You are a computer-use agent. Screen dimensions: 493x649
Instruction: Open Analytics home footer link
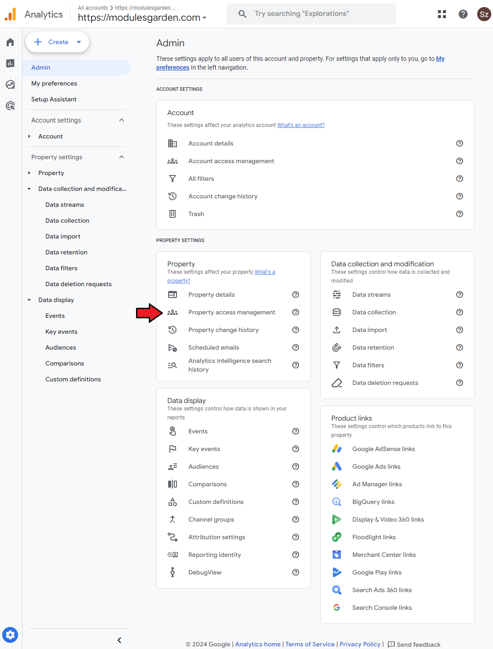tap(258, 644)
